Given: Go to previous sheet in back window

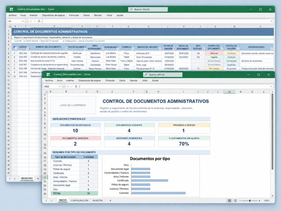Looking at the screenshot, I should pos(10,179).
